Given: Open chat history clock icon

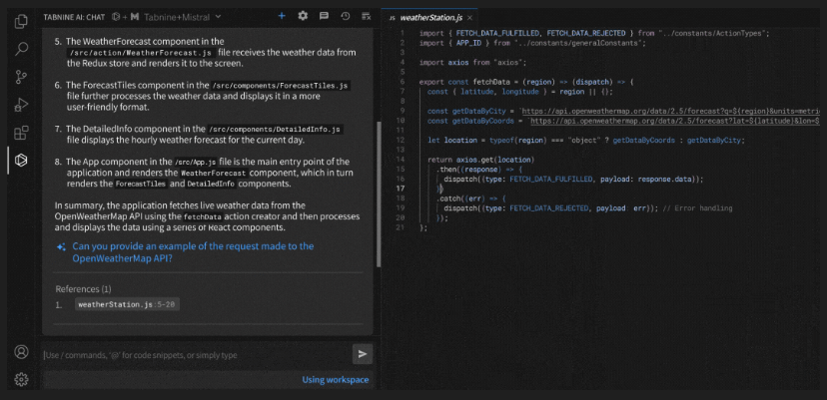Looking at the screenshot, I should (x=345, y=16).
